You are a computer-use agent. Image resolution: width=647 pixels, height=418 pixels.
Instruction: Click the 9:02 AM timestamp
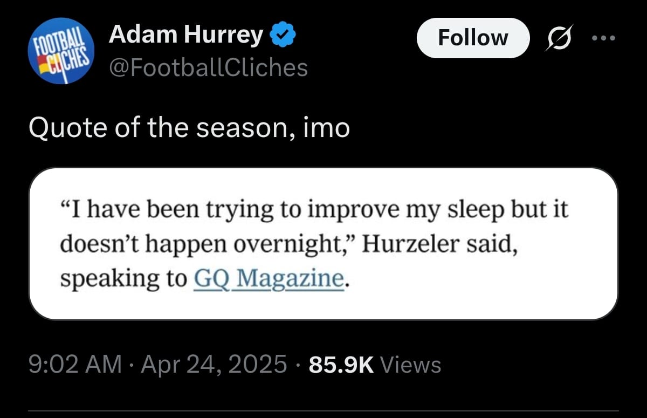[74, 365]
